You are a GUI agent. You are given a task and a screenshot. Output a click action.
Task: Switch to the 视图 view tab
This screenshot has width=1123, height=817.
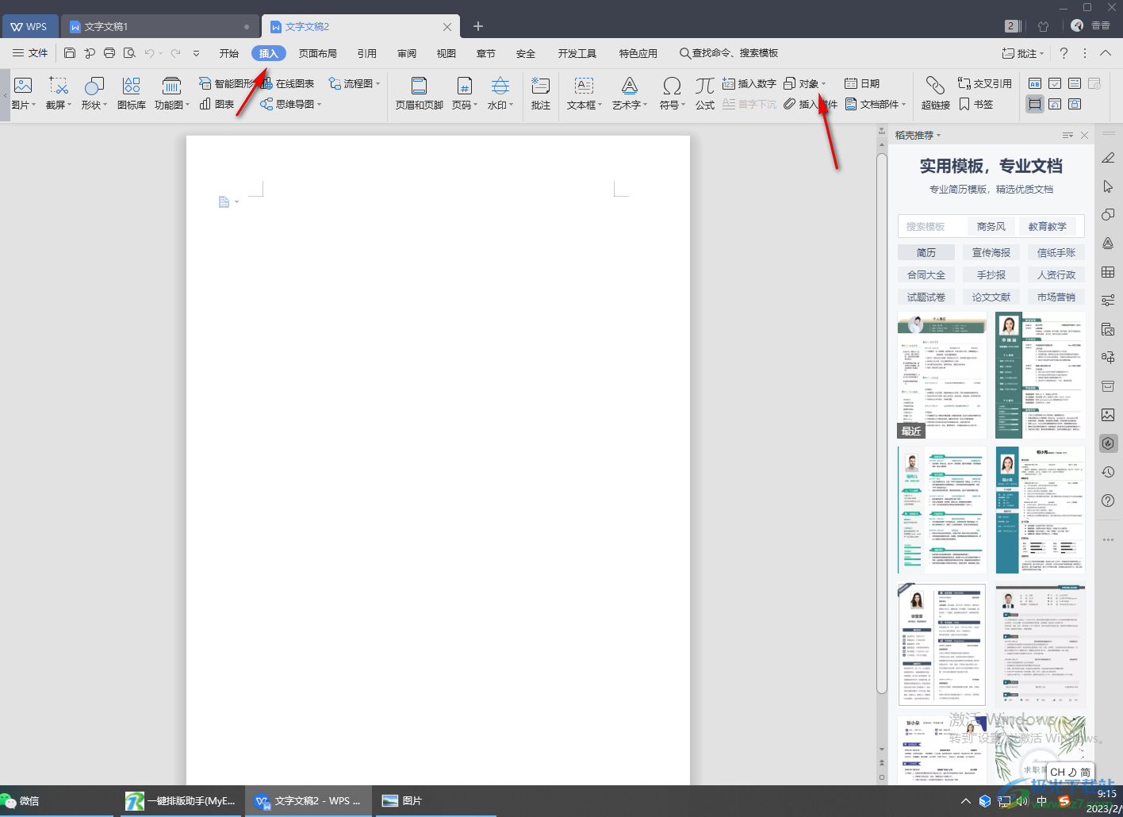pyautogui.click(x=447, y=53)
